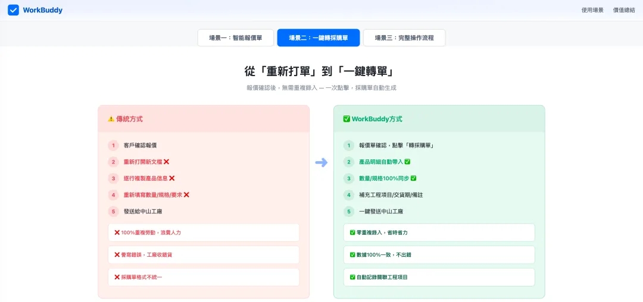This screenshot has height=302, width=643.
Task: Click the text 報價單確認，點擊「轉採購單」
Action: [x=397, y=145]
